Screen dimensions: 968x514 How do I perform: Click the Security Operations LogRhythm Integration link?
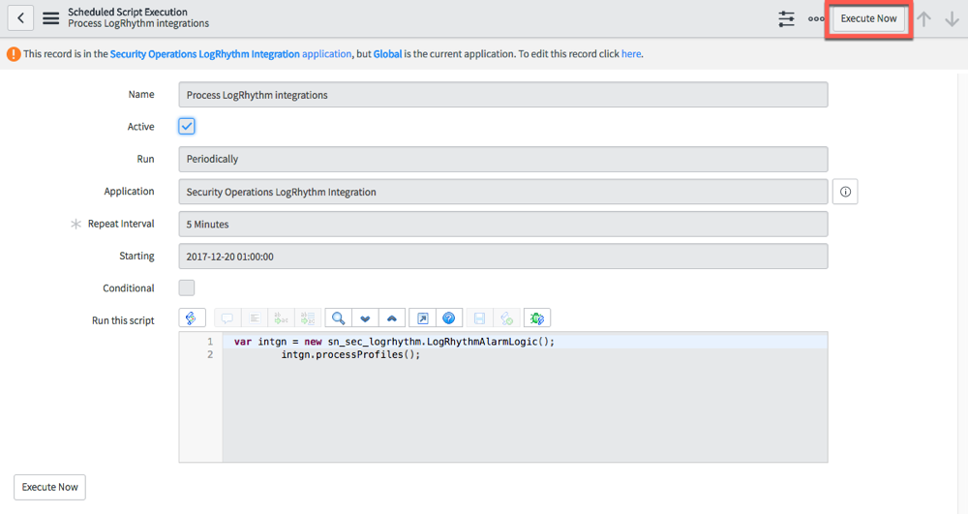204,53
